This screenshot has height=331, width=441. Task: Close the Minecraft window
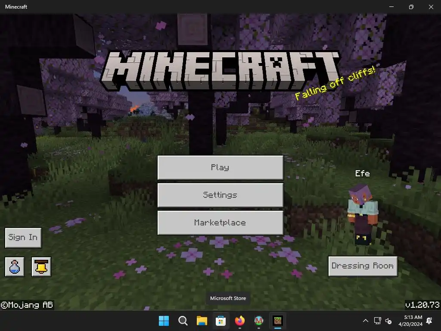click(431, 7)
